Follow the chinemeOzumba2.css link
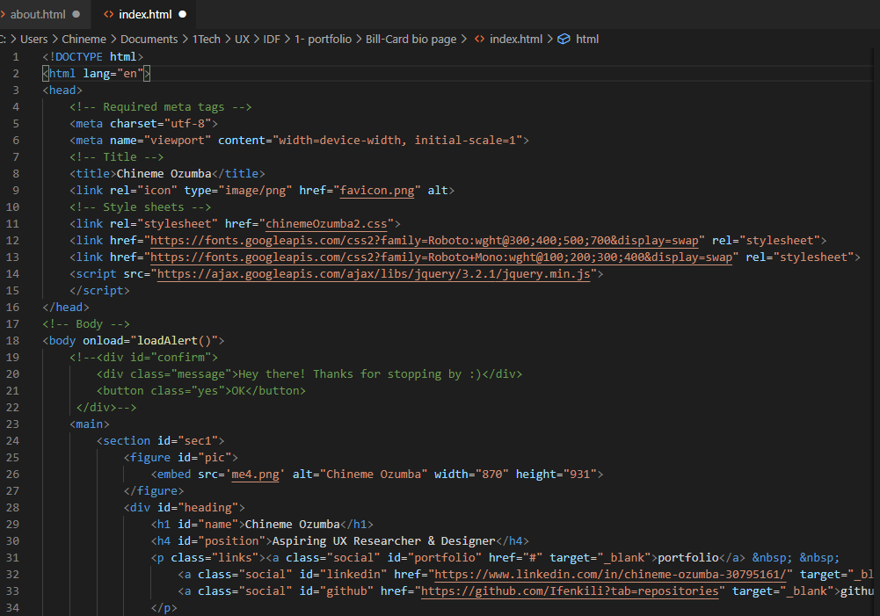This screenshot has width=880, height=616. tap(326, 224)
